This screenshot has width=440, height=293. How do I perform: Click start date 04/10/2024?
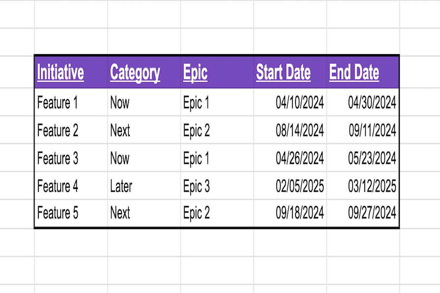tap(299, 103)
